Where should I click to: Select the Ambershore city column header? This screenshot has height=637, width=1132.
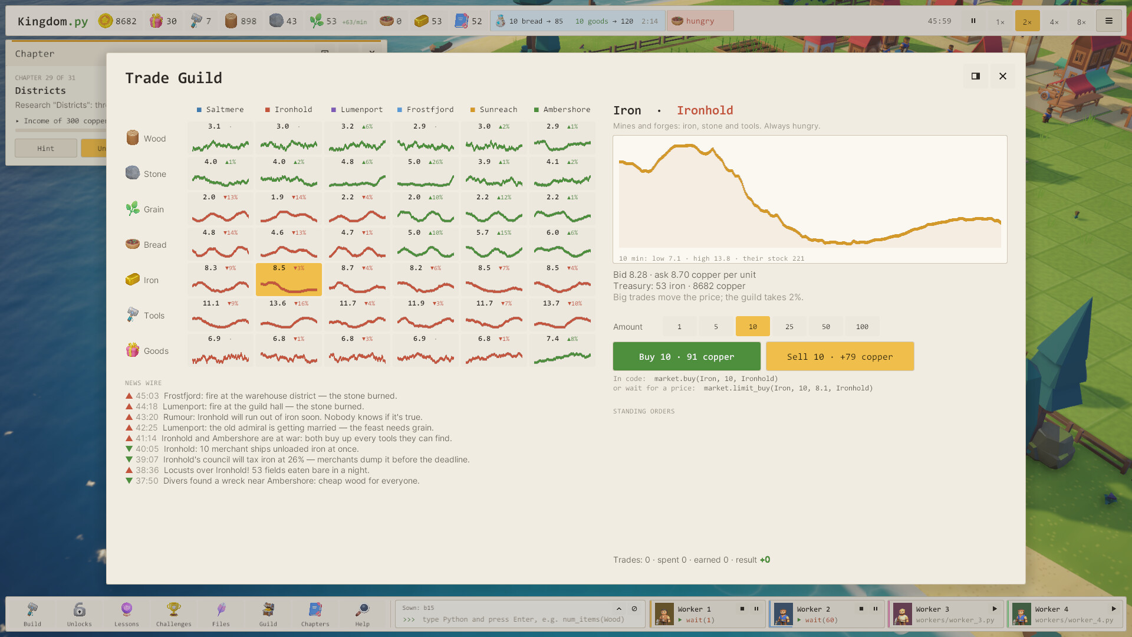[562, 110]
